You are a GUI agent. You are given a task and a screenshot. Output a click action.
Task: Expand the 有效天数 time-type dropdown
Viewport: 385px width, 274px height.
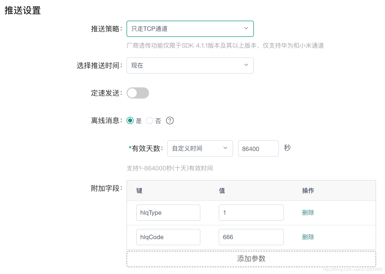[200, 148]
